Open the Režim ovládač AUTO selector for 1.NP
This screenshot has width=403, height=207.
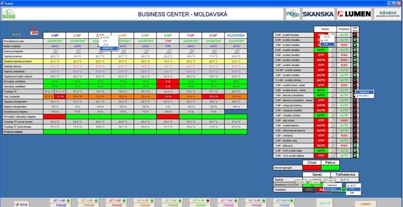pos(54,46)
